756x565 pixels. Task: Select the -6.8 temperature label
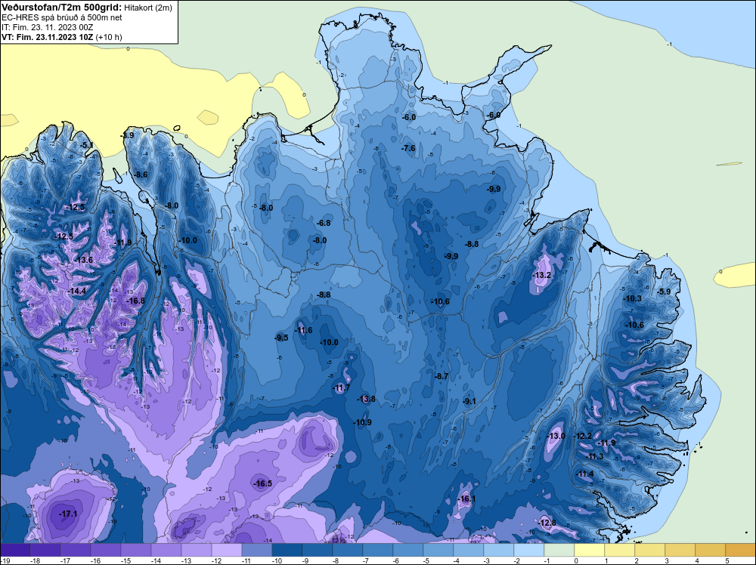[x=324, y=224]
